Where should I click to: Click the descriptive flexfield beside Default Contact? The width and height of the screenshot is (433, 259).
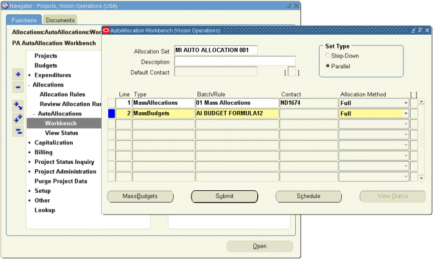pyautogui.click(x=291, y=71)
